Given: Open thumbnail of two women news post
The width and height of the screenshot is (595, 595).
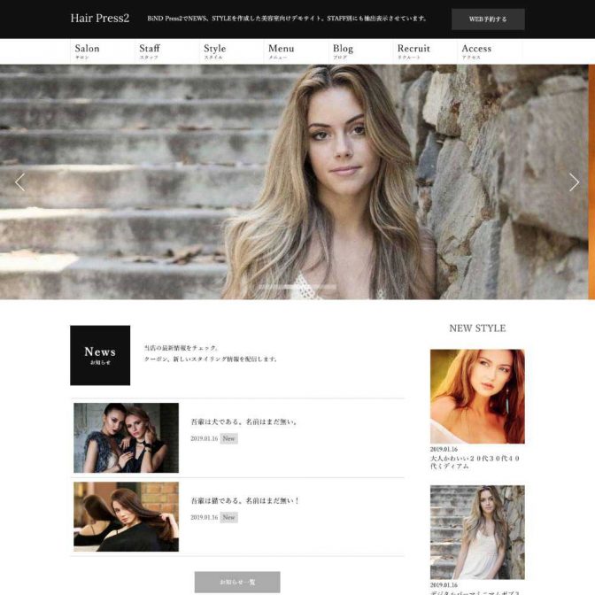Looking at the screenshot, I should [x=126, y=437].
